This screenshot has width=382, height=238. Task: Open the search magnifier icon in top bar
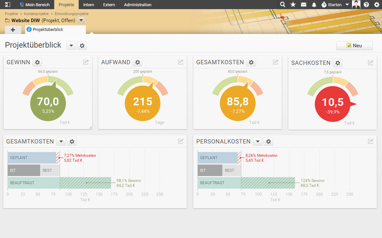coord(283,5)
